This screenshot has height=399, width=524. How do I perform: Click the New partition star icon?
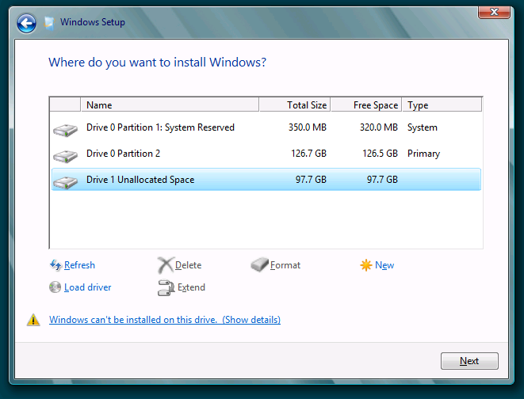(365, 265)
